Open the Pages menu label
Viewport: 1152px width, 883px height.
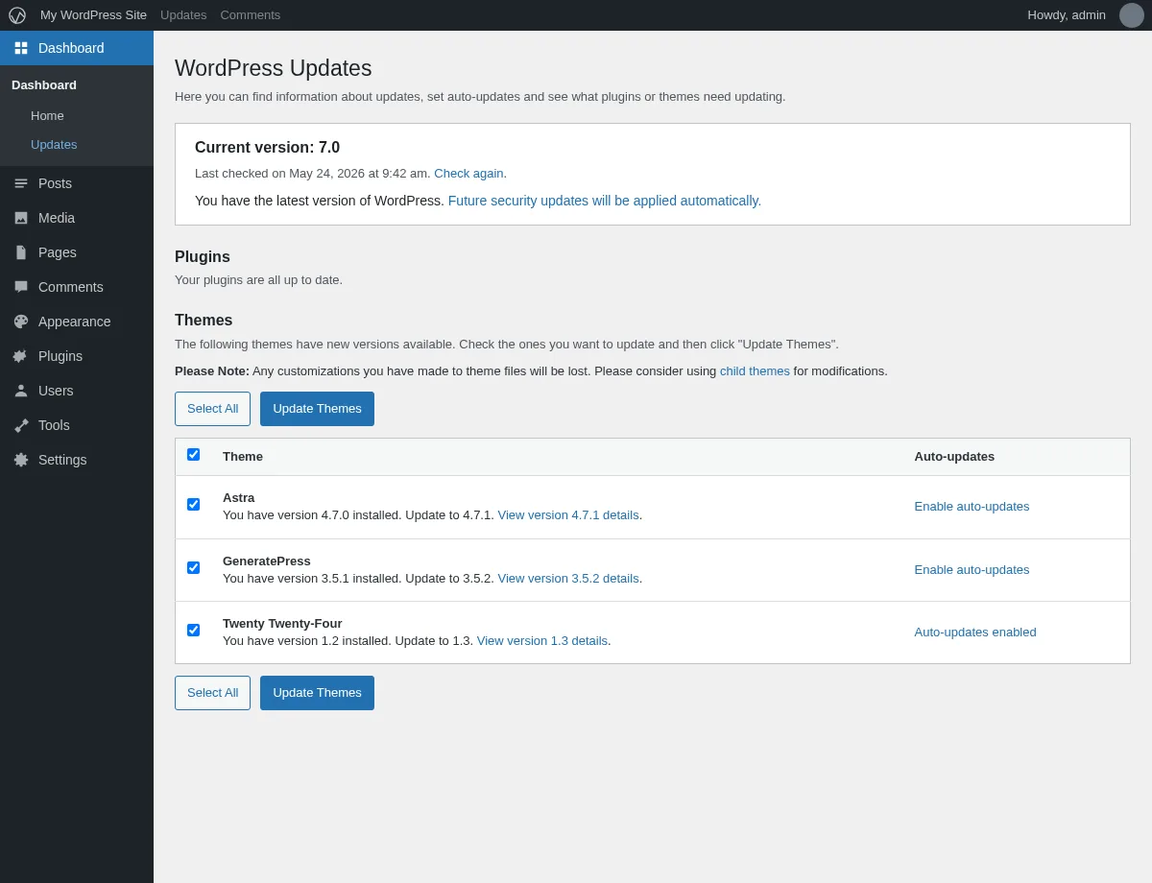tap(58, 252)
